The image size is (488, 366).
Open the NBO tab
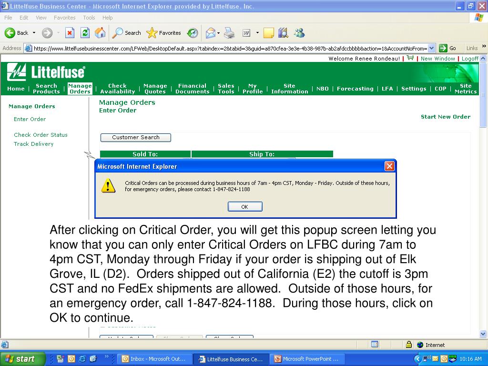[x=323, y=89]
